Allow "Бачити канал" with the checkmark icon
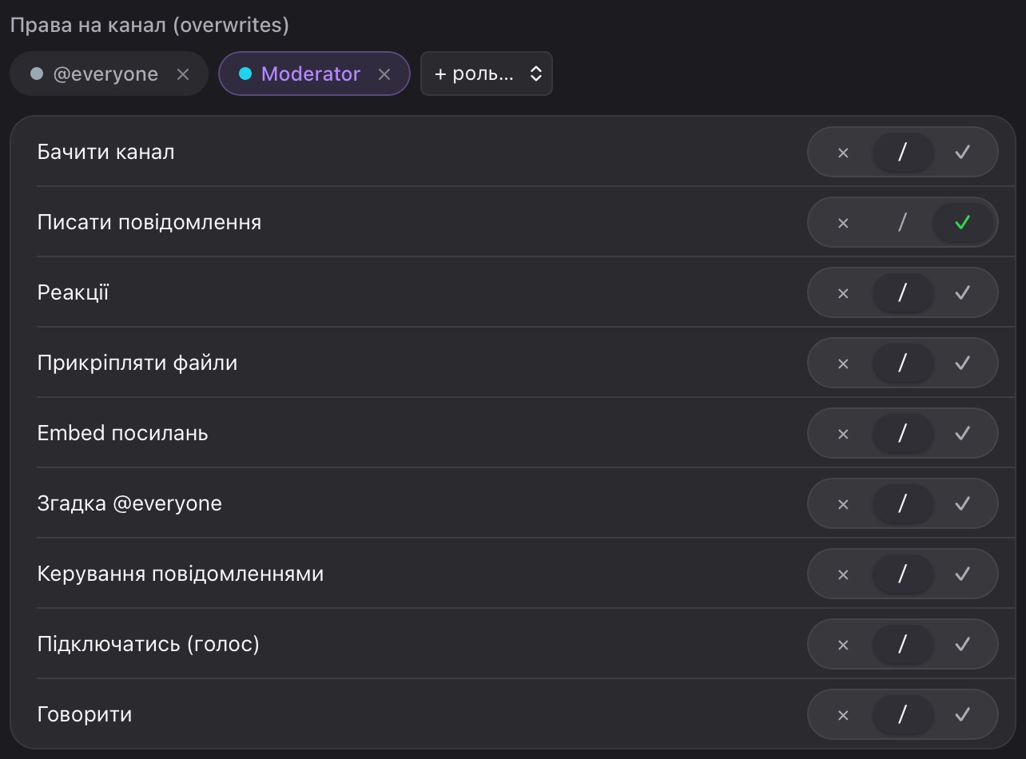Image resolution: width=1026 pixels, height=759 pixels. point(963,152)
